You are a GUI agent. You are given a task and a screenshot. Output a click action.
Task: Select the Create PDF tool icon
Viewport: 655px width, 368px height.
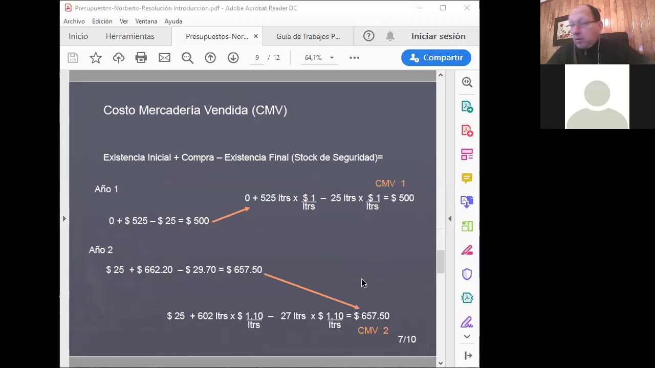point(467,130)
